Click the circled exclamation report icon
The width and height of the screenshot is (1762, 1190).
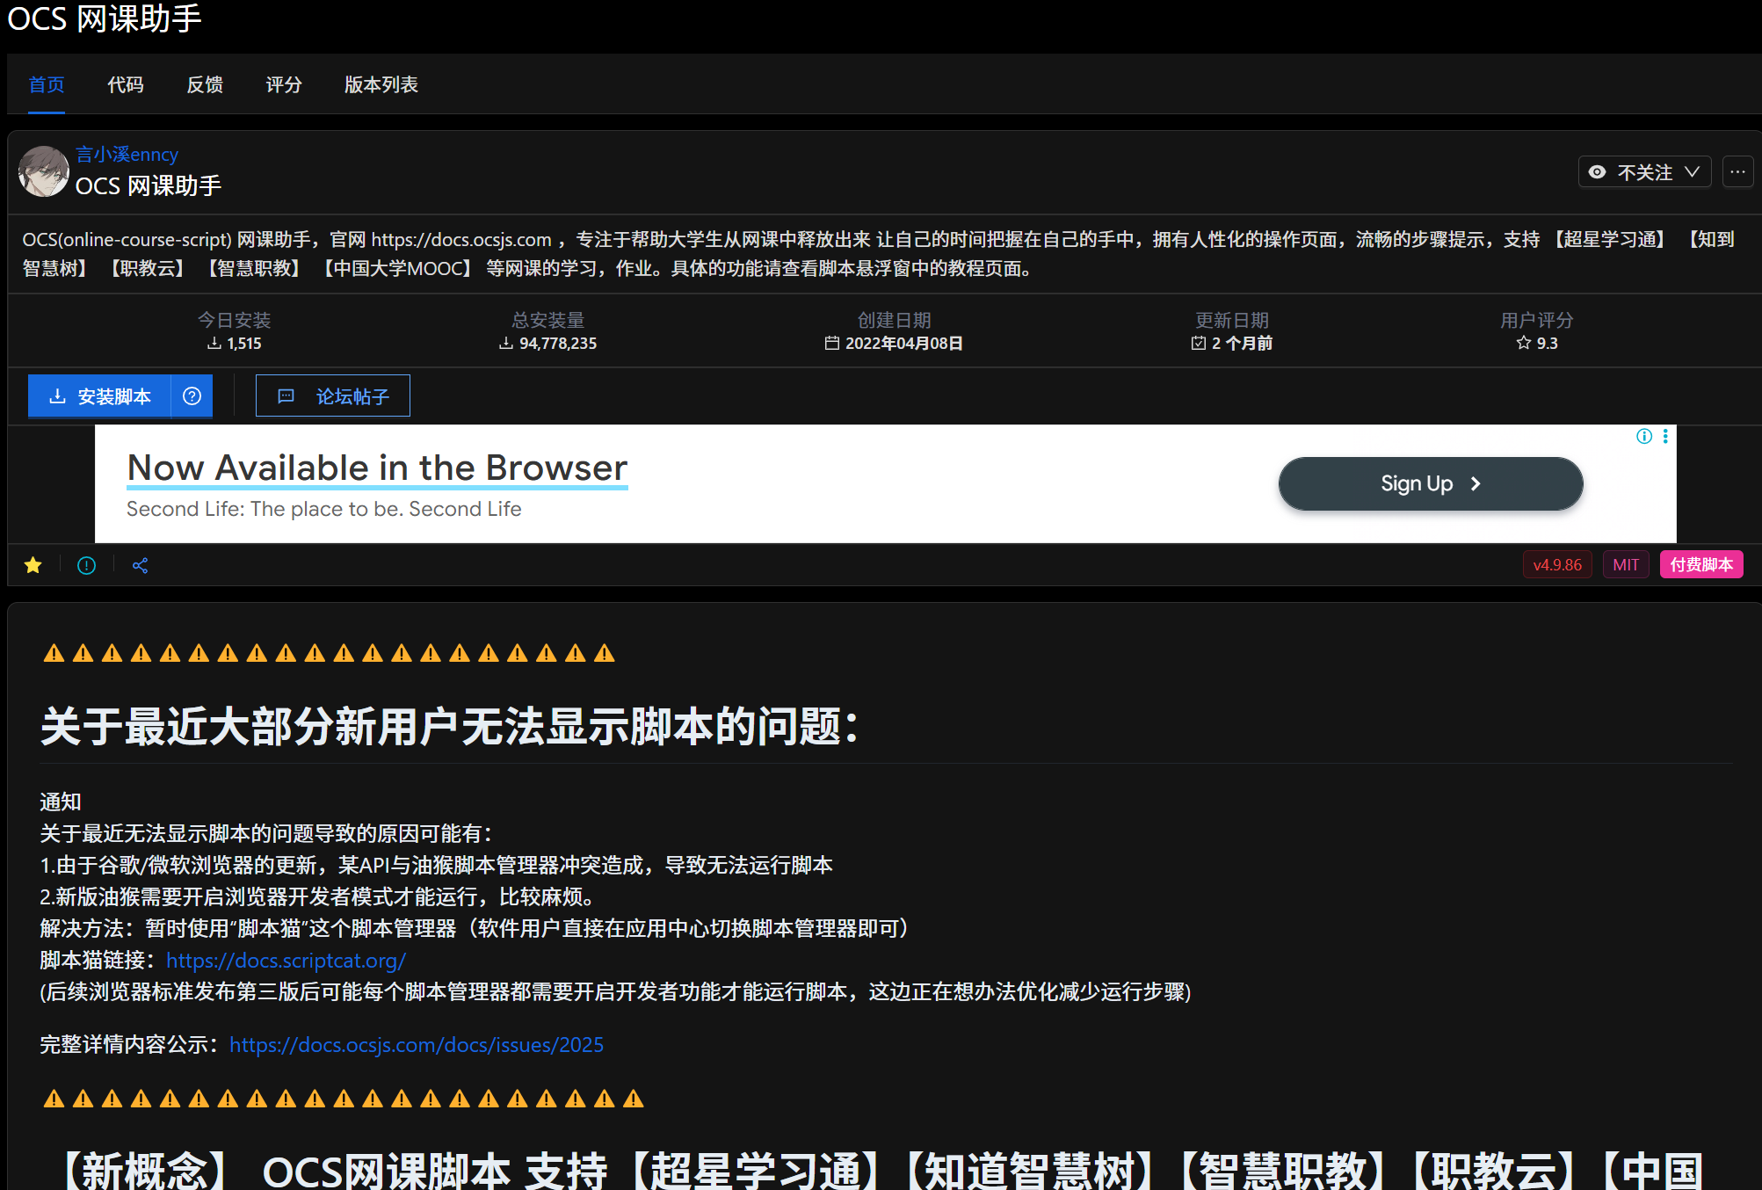(x=86, y=565)
